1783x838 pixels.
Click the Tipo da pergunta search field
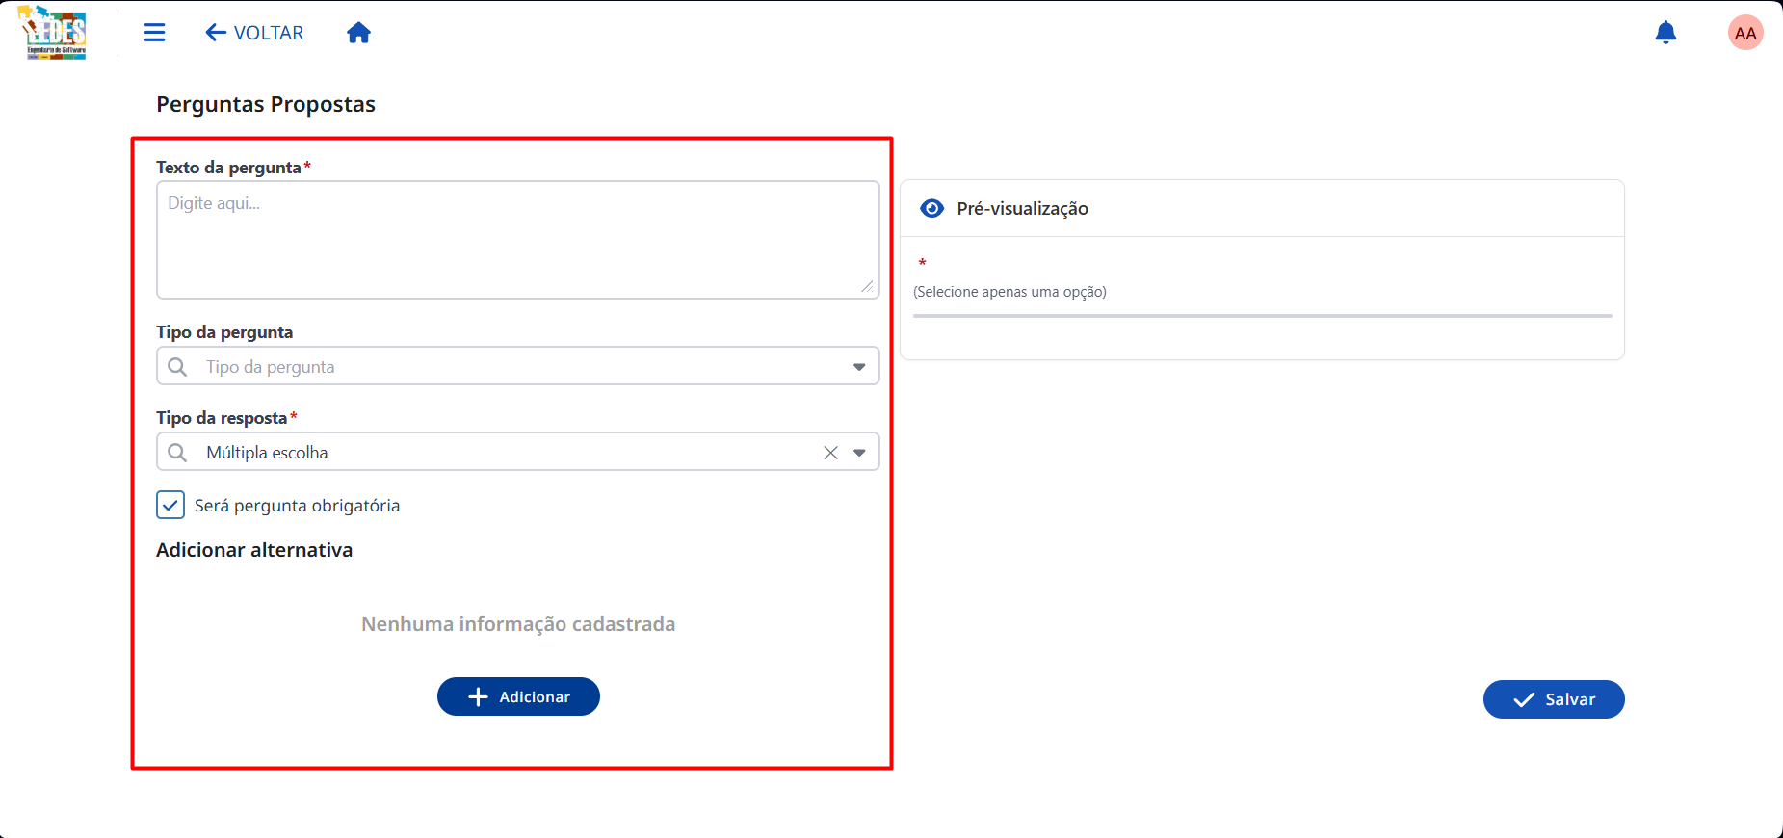coord(518,366)
